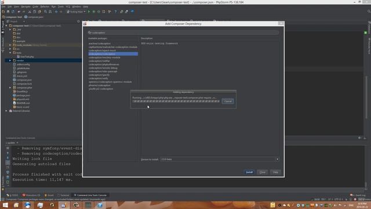Select composer.json in project tree
This screenshot has height=209, width=371.
(22, 80)
